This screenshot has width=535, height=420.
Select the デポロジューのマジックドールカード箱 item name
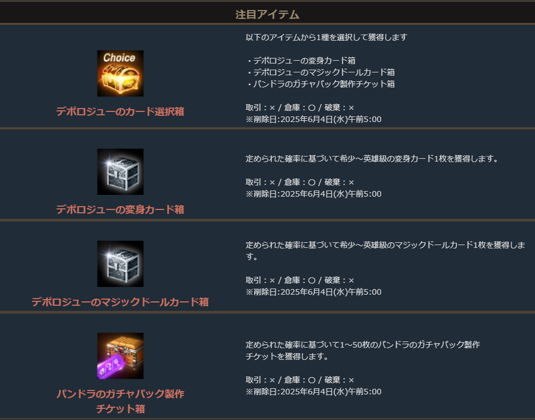click(x=120, y=302)
